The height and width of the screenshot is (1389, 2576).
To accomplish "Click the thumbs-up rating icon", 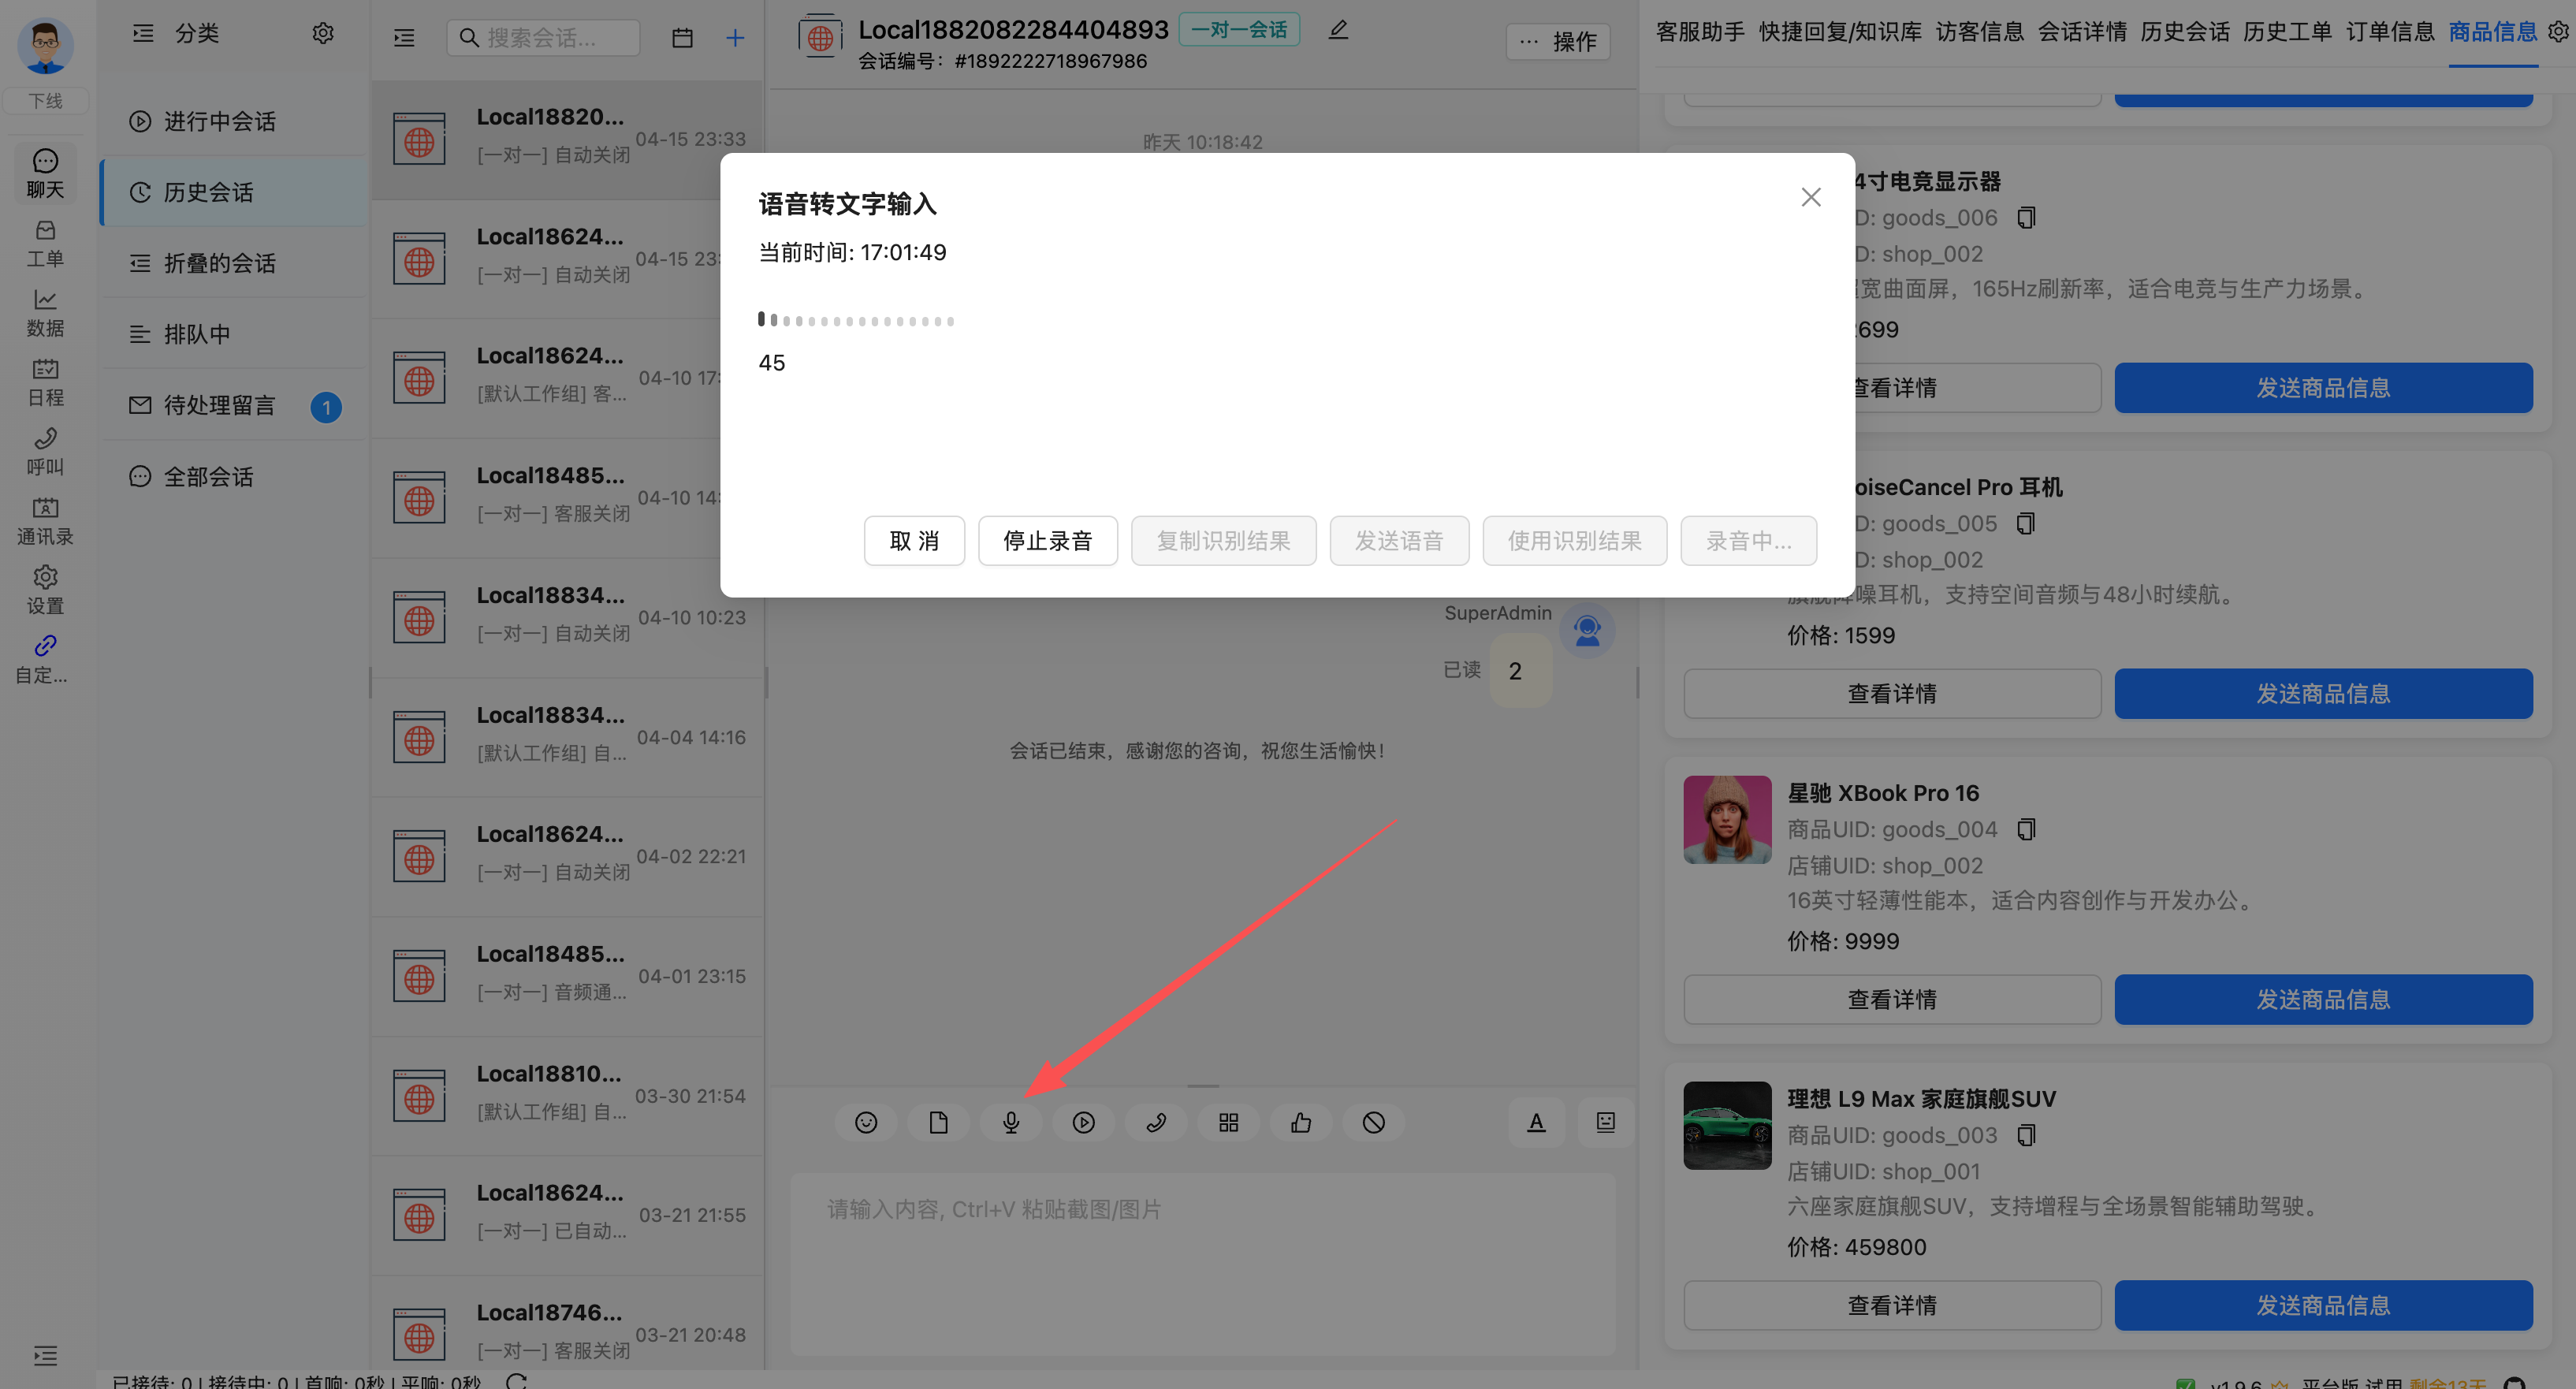I will [x=1301, y=1122].
